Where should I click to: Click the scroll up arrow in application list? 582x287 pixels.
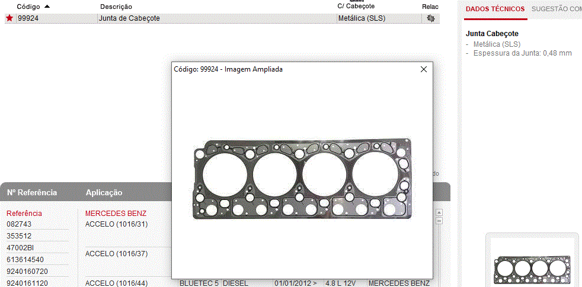coord(439,212)
